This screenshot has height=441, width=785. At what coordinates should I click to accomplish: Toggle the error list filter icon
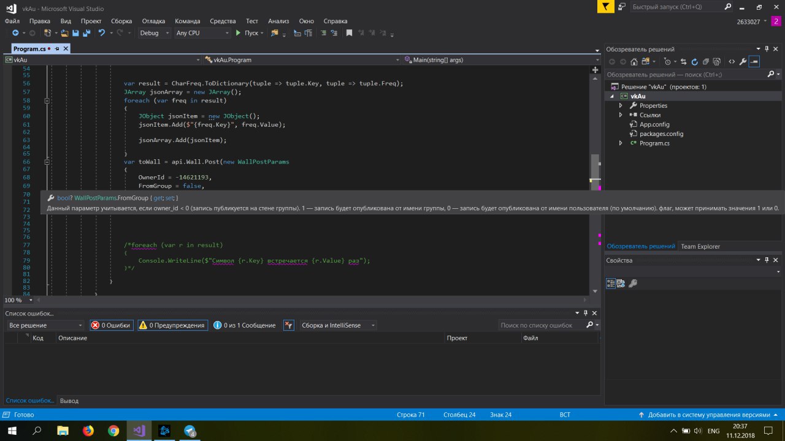(289, 325)
